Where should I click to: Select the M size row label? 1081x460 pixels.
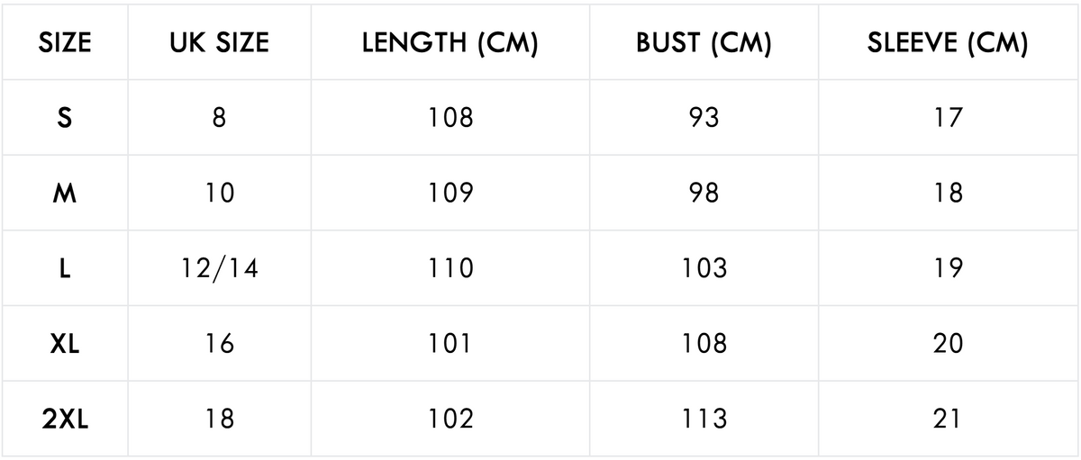[x=65, y=194]
